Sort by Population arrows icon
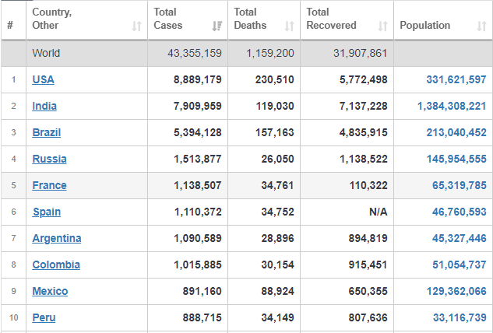Image resolution: width=493 pixels, height=333 pixels. (481, 26)
